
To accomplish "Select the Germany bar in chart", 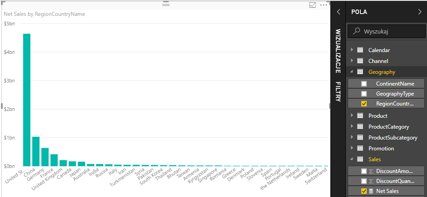I will 45,157.
